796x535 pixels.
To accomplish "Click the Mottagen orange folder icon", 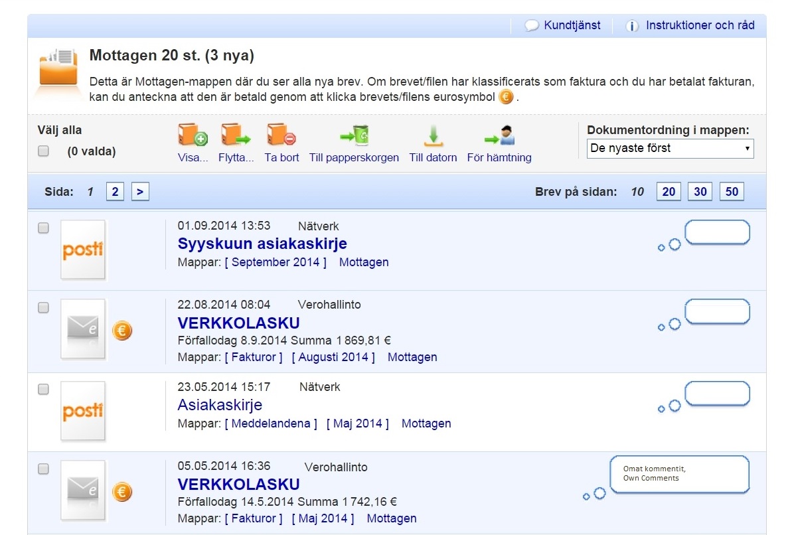I will pos(58,68).
